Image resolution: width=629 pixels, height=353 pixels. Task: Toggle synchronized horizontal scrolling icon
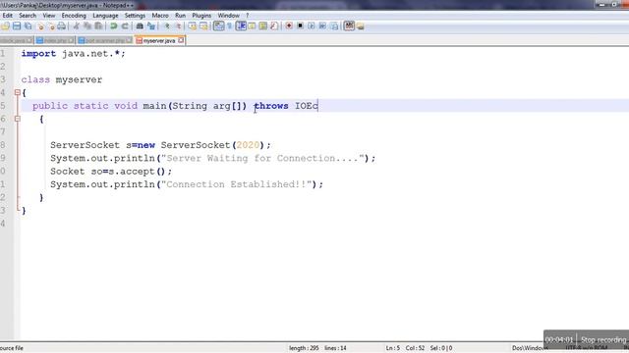(203, 26)
